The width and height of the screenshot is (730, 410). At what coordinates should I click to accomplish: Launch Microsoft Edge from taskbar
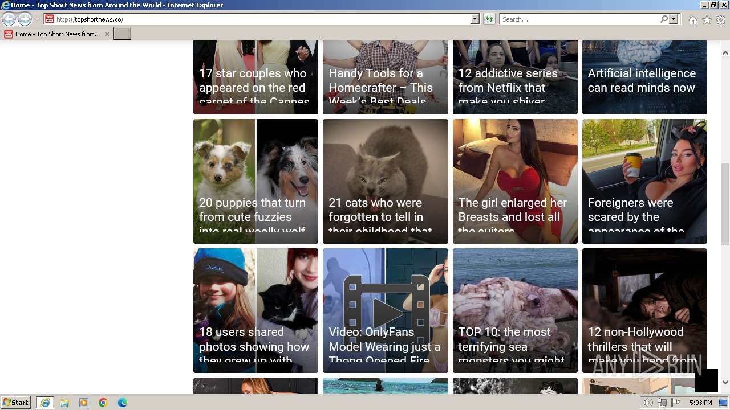coord(123,403)
